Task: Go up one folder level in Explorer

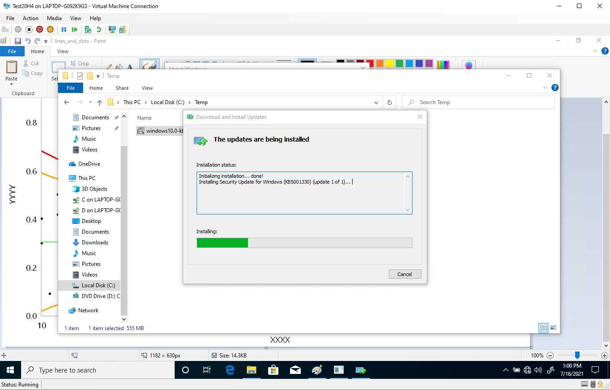Action: 99,102
